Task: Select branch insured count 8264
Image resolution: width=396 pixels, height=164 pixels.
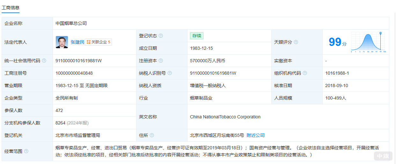Action: click(60, 123)
